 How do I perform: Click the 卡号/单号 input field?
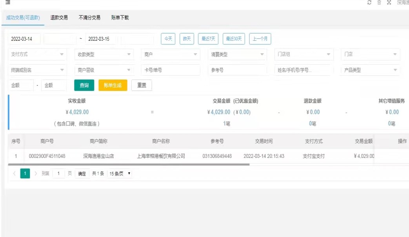[x=171, y=70]
